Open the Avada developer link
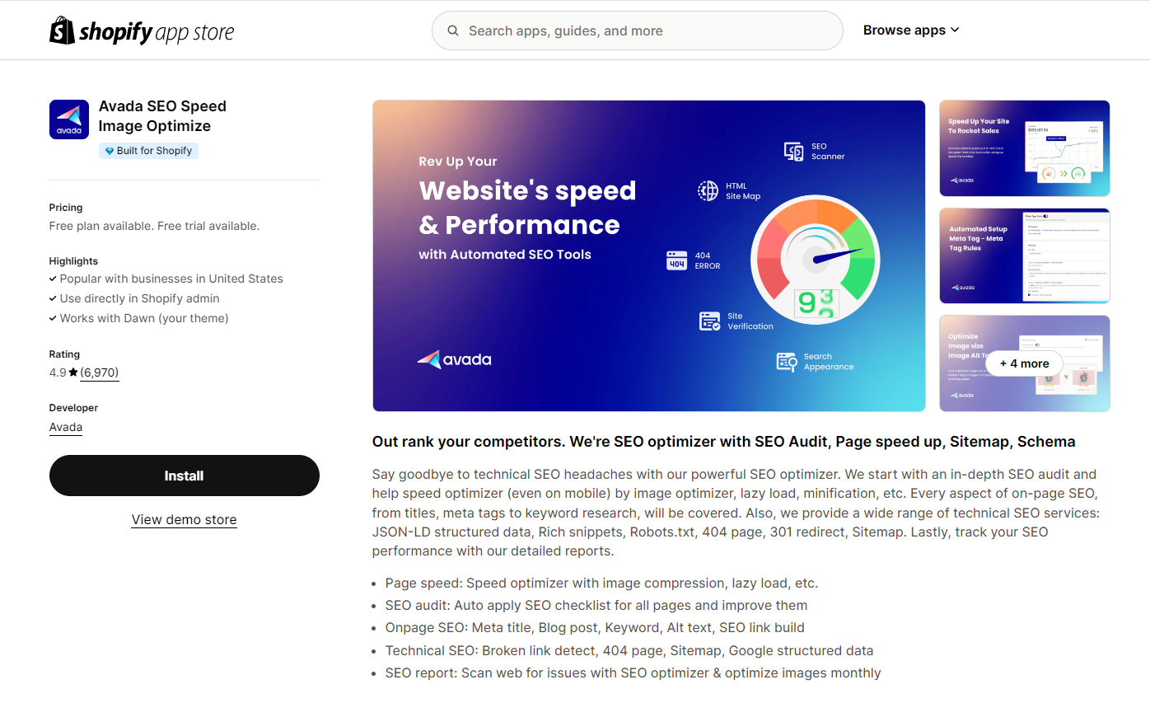 tap(66, 427)
